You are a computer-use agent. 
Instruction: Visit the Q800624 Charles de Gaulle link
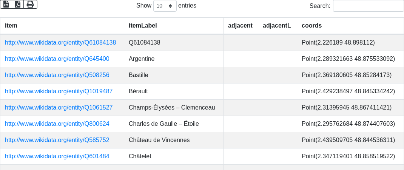[x=57, y=124]
